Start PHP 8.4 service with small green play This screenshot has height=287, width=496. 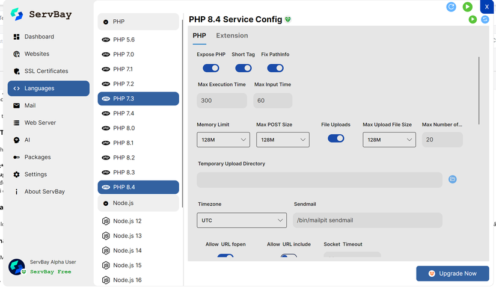click(473, 19)
